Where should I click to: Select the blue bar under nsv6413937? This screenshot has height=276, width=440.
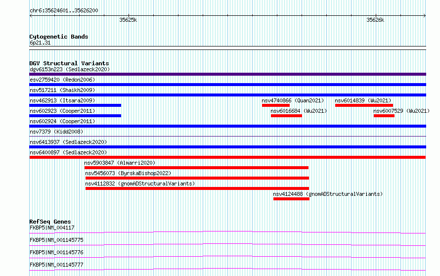(x=227, y=147)
